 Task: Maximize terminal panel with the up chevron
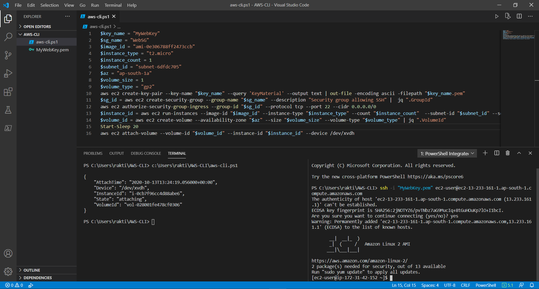(519, 153)
